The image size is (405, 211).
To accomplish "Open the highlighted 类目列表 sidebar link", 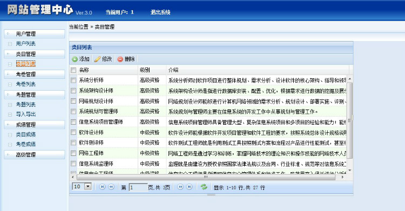I will click(x=25, y=64).
